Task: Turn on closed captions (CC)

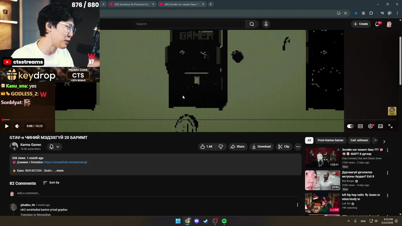Action: click(x=360, y=126)
